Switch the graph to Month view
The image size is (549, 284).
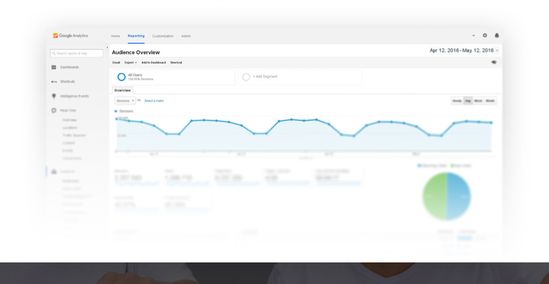tap(490, 101)
